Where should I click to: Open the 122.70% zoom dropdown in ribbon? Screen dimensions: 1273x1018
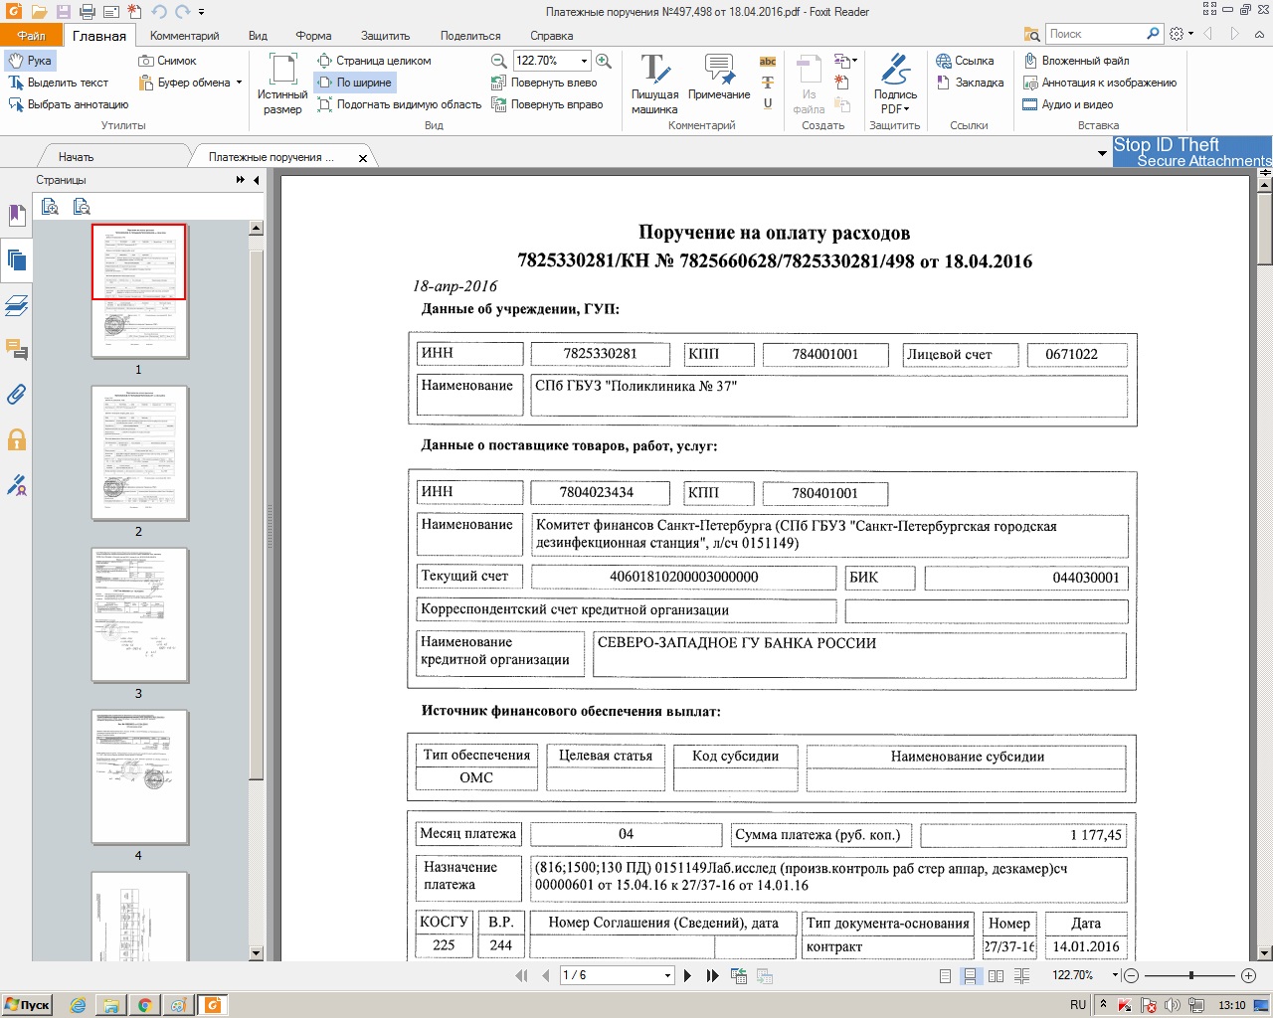coord(584,61)
